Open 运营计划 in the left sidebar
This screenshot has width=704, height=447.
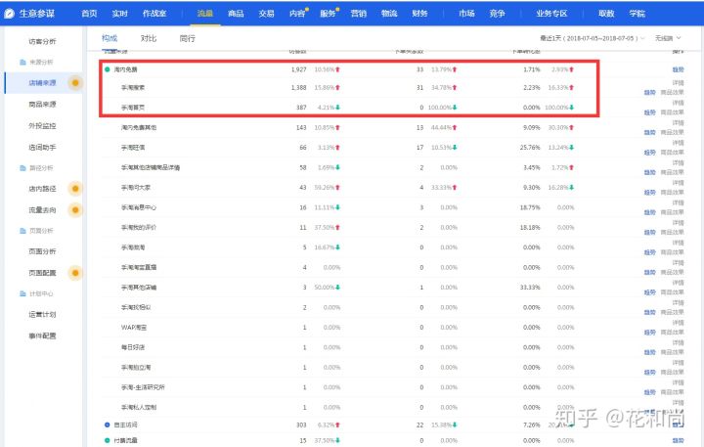coord(42,315)
